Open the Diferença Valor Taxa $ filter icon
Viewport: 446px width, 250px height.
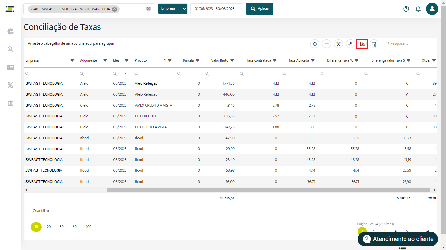(409, 60)
